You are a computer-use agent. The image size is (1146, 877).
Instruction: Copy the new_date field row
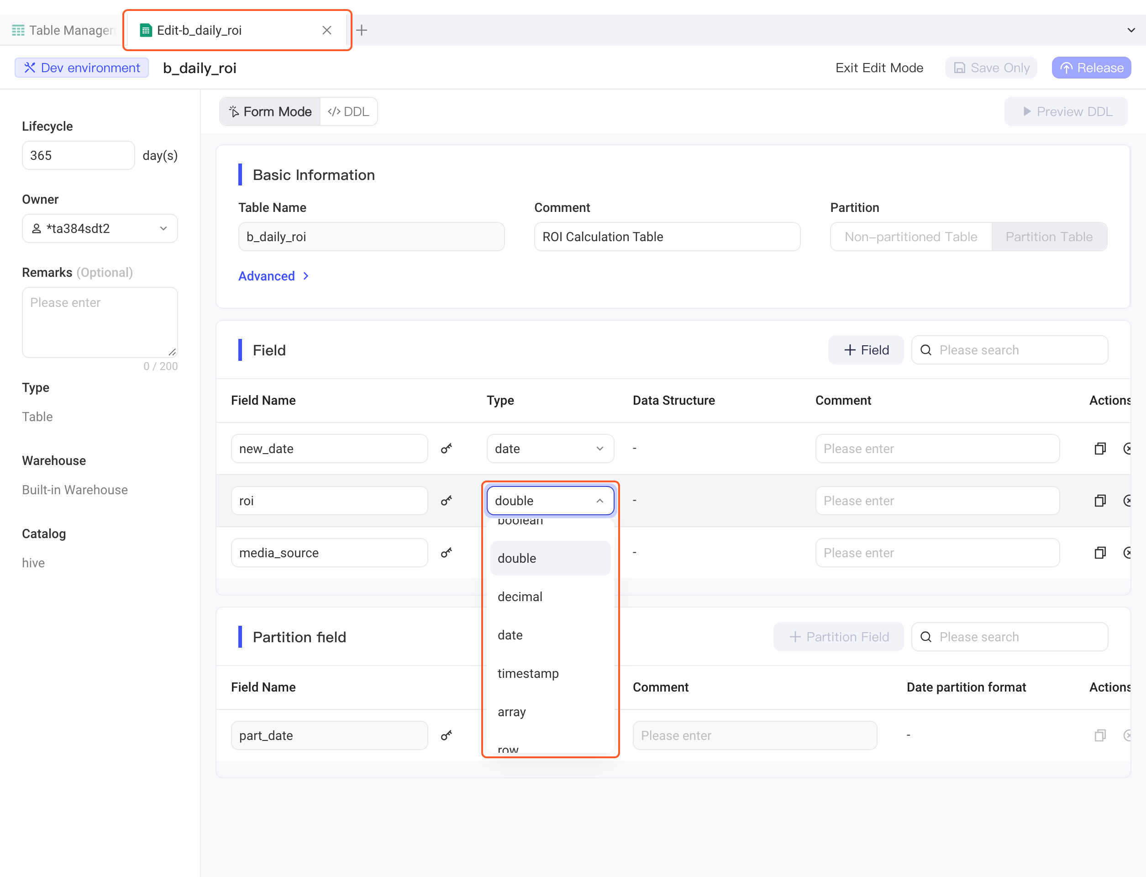1100,449
